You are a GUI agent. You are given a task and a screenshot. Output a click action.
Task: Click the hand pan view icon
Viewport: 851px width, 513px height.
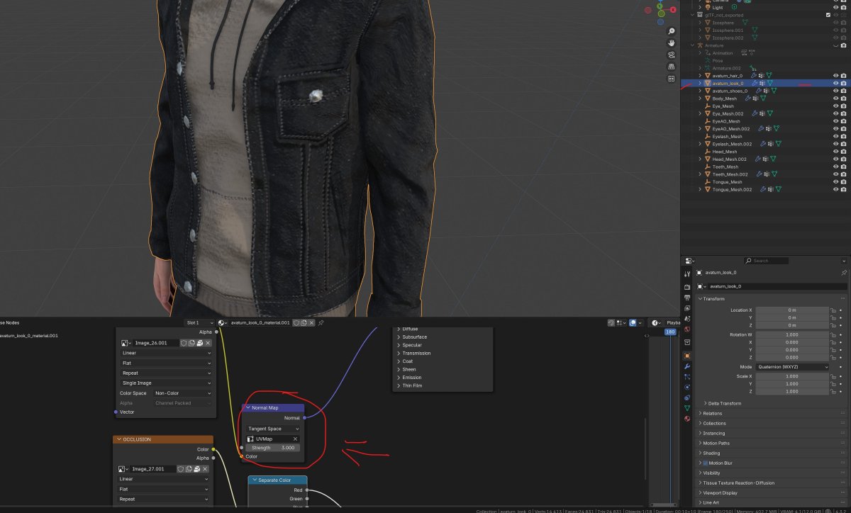tap(671, 43)
